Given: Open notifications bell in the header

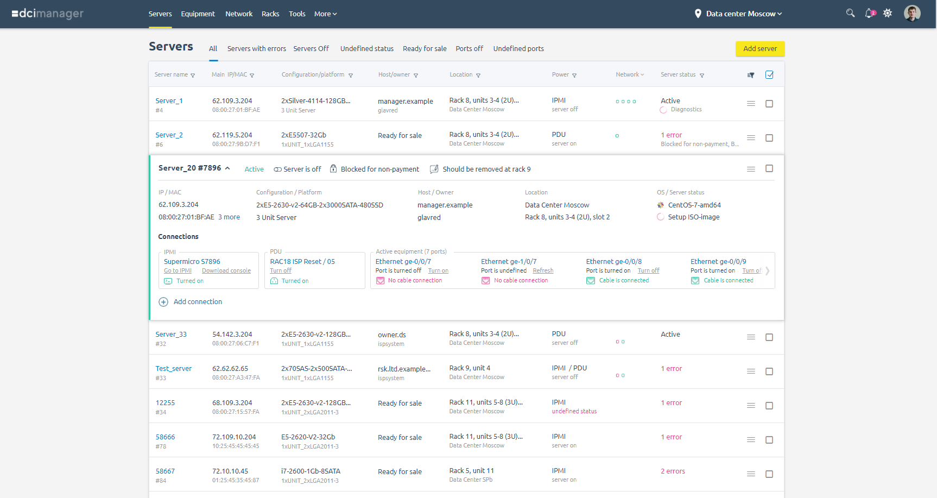Looking at the screenshot, I should [870, 13].
